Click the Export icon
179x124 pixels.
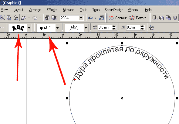[x=54, y=18]
